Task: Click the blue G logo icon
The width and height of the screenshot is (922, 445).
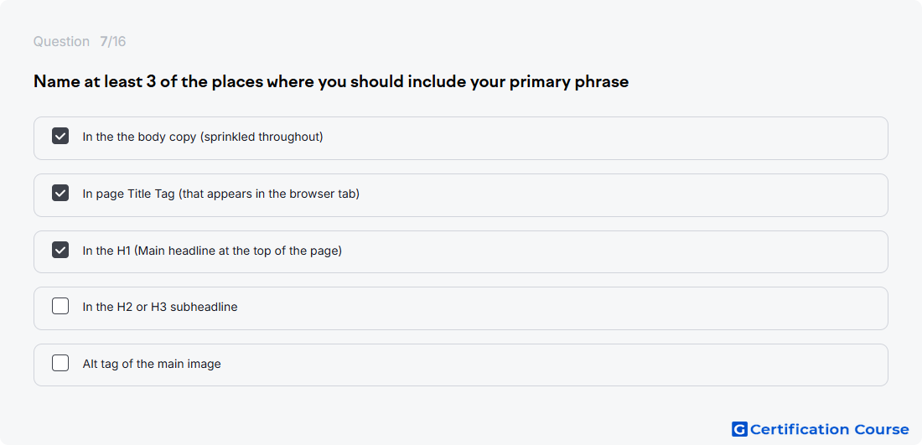Action: [x=739, y=430]
